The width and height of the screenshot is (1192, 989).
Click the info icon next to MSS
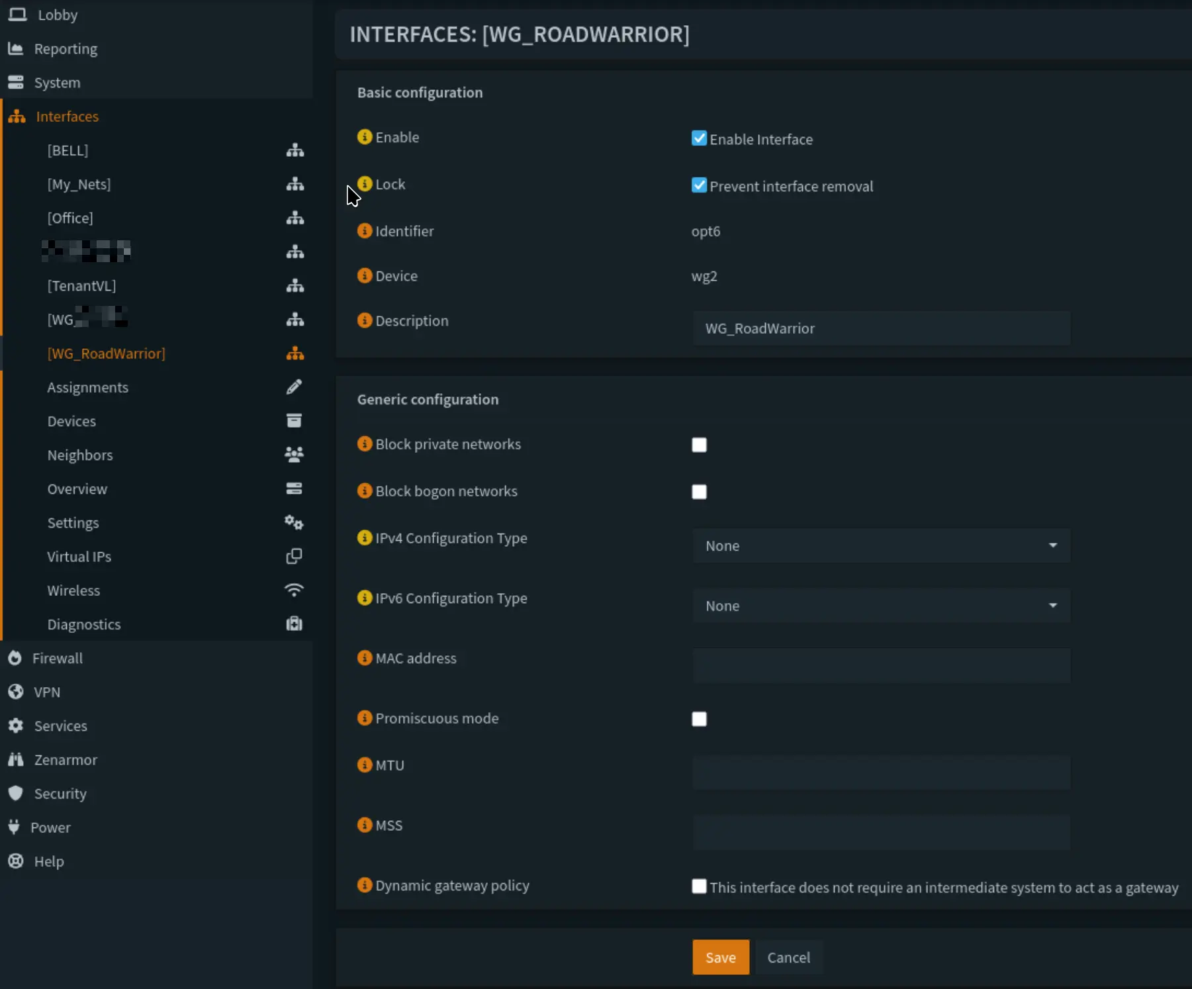point(365,825)
